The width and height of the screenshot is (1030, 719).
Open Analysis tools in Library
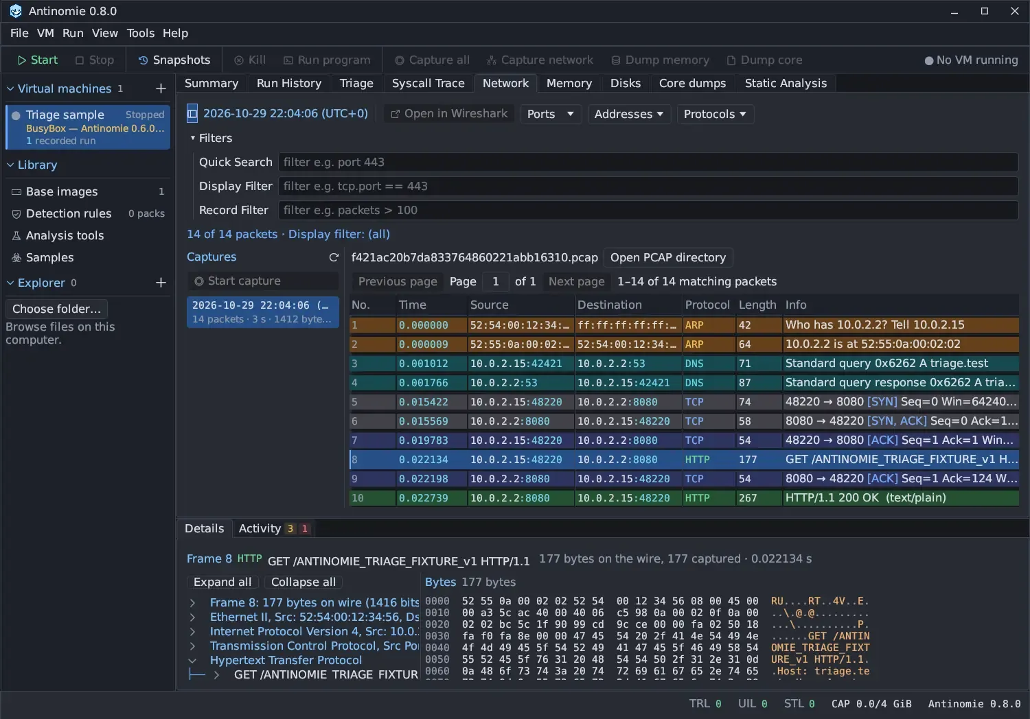click(x=88, y=235)
